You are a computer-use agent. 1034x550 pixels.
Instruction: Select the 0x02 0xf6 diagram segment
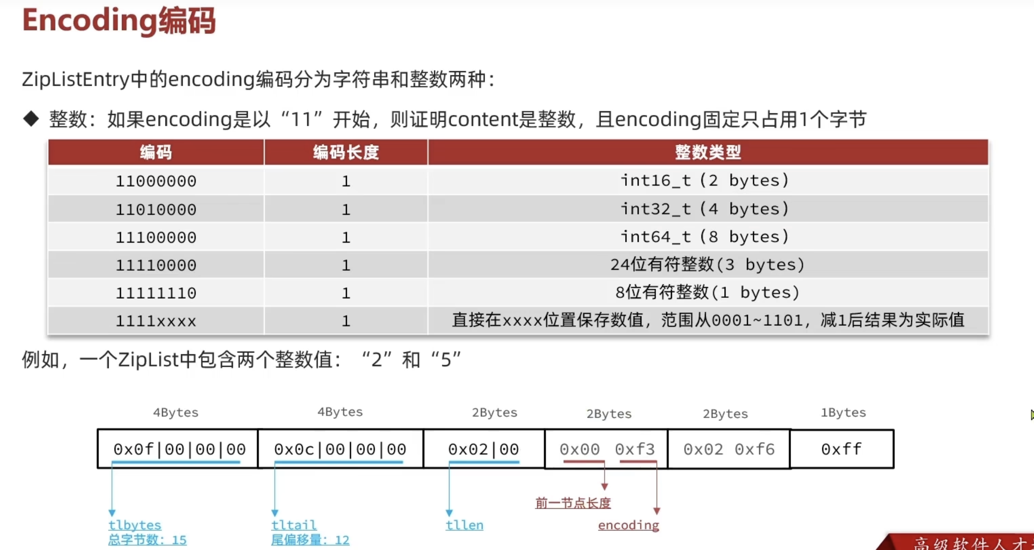point(727,449)
